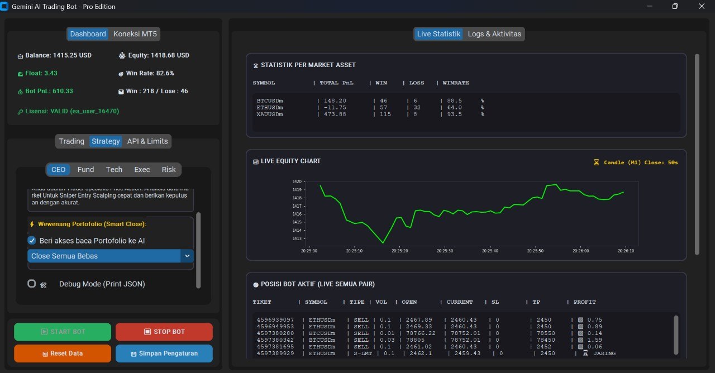715x373 pixels.
Task: Switch to the Live Statistik tab
Action: pos(439,34)
